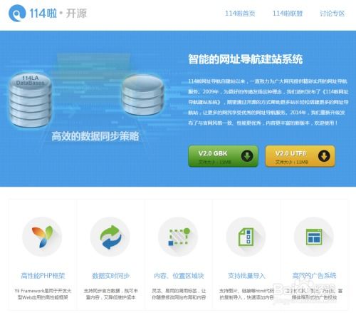Download the V2.0 GBK version

pyautogui.click(x=223, y=156)
